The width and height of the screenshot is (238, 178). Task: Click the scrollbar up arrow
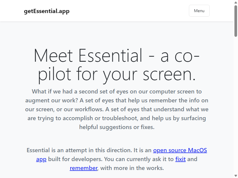click(236, 2)
